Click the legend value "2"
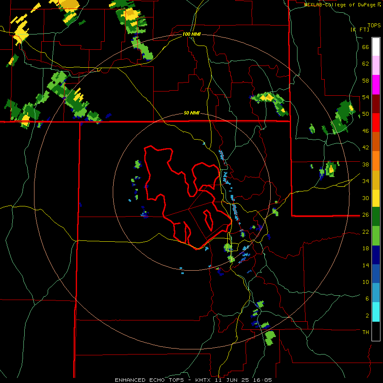Screen dimensions: 383x383 pos(367,315)
